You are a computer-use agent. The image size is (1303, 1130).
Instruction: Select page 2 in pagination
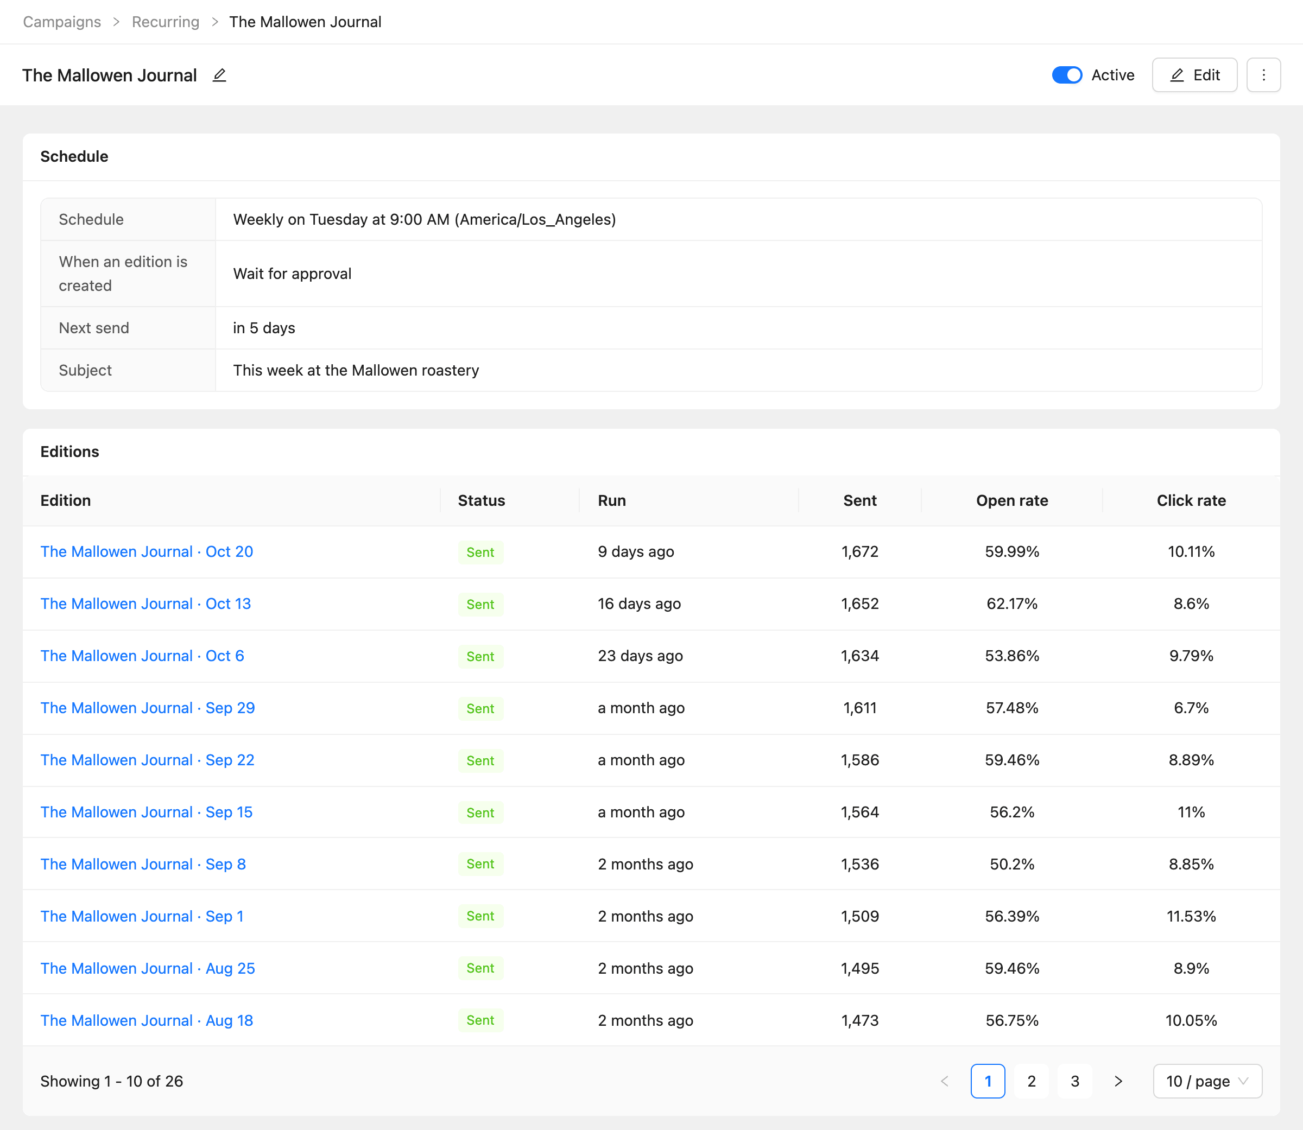[x=1031, y=1081]
